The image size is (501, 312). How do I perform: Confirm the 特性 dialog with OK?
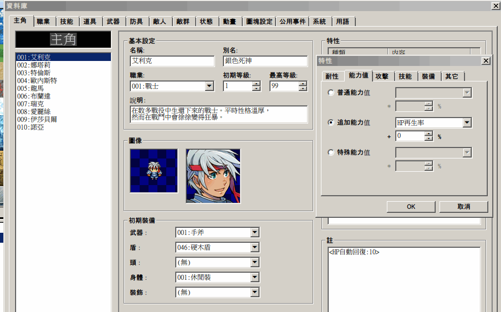[x=411, y=207]
